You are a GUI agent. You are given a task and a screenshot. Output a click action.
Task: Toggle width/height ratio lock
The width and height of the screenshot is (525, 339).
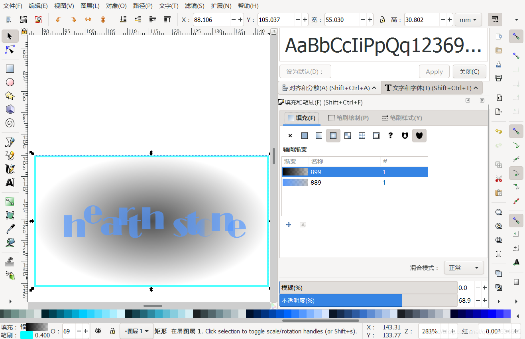click(x=382, y=20)
